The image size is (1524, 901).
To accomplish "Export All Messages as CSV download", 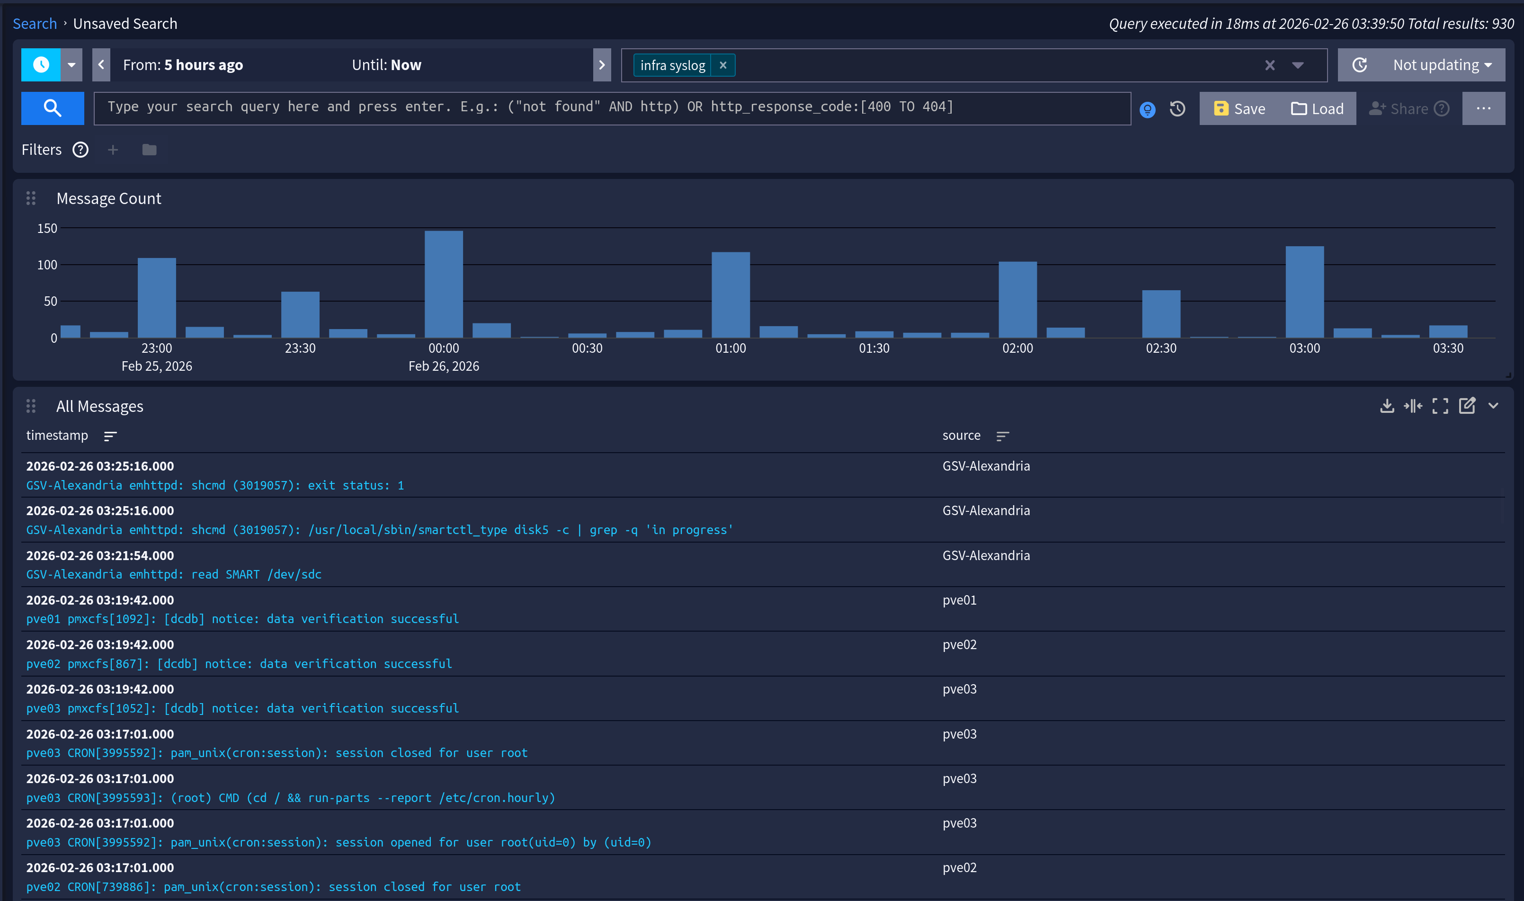I will (x=1387, y=406).
